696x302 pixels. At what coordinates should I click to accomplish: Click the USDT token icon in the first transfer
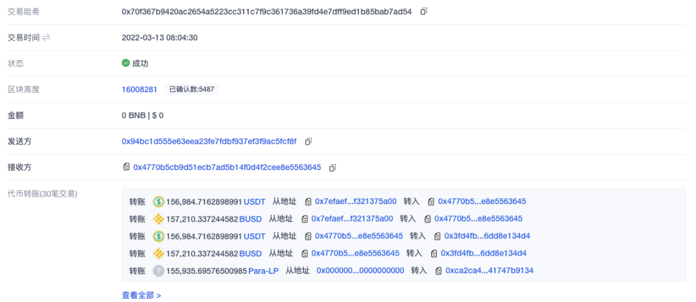pos(159,202)
